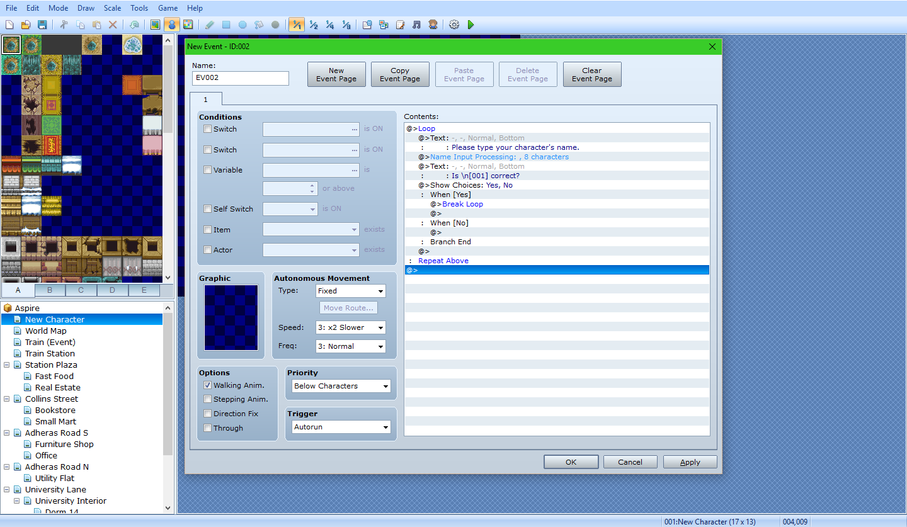Confirm the event with OK button
Screen dimensions: 907x527
[571, 462]
